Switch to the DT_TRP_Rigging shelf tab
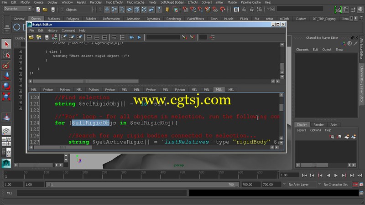Image resolution: width=365 pixels, height=205 pixels. point(324,19)
